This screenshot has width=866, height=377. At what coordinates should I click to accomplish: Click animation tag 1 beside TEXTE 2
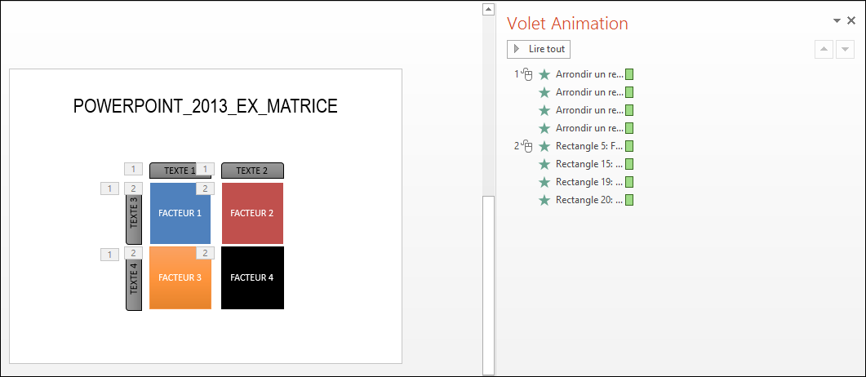(x=206, y=169)
